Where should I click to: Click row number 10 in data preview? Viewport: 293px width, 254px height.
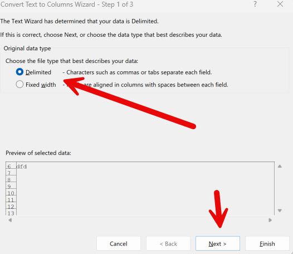click(11, 193)
